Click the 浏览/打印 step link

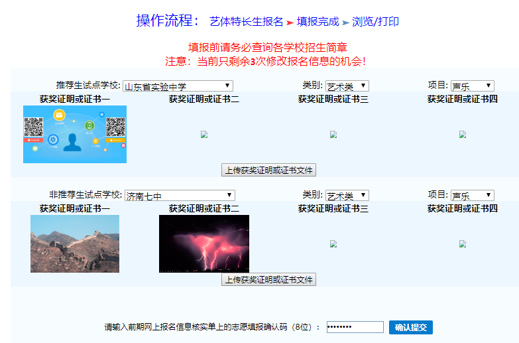pyautogui.click(x=375, y=22)
